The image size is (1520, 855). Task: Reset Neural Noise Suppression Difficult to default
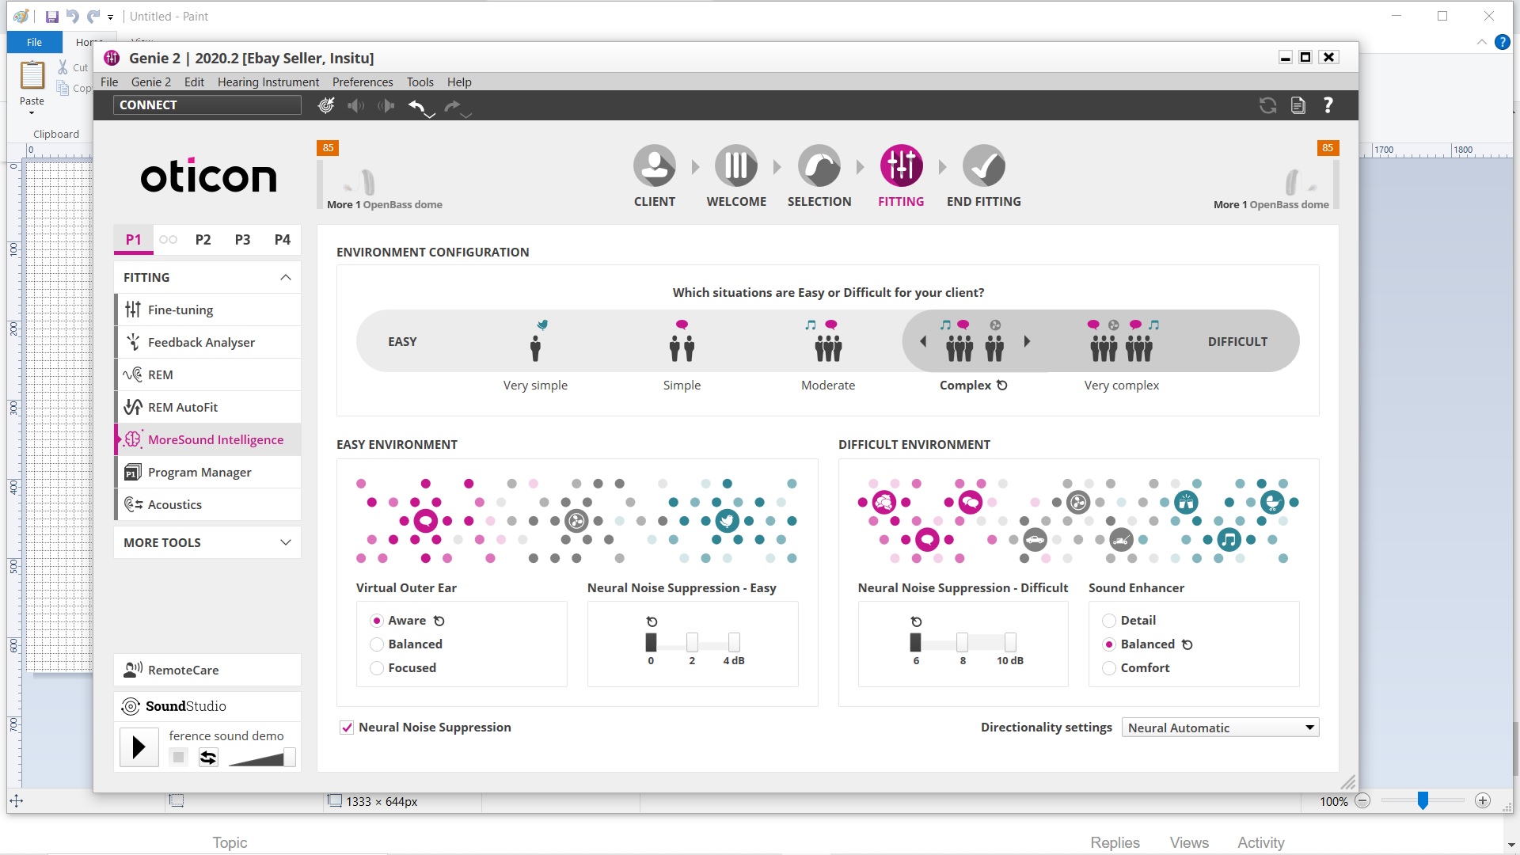916,621
